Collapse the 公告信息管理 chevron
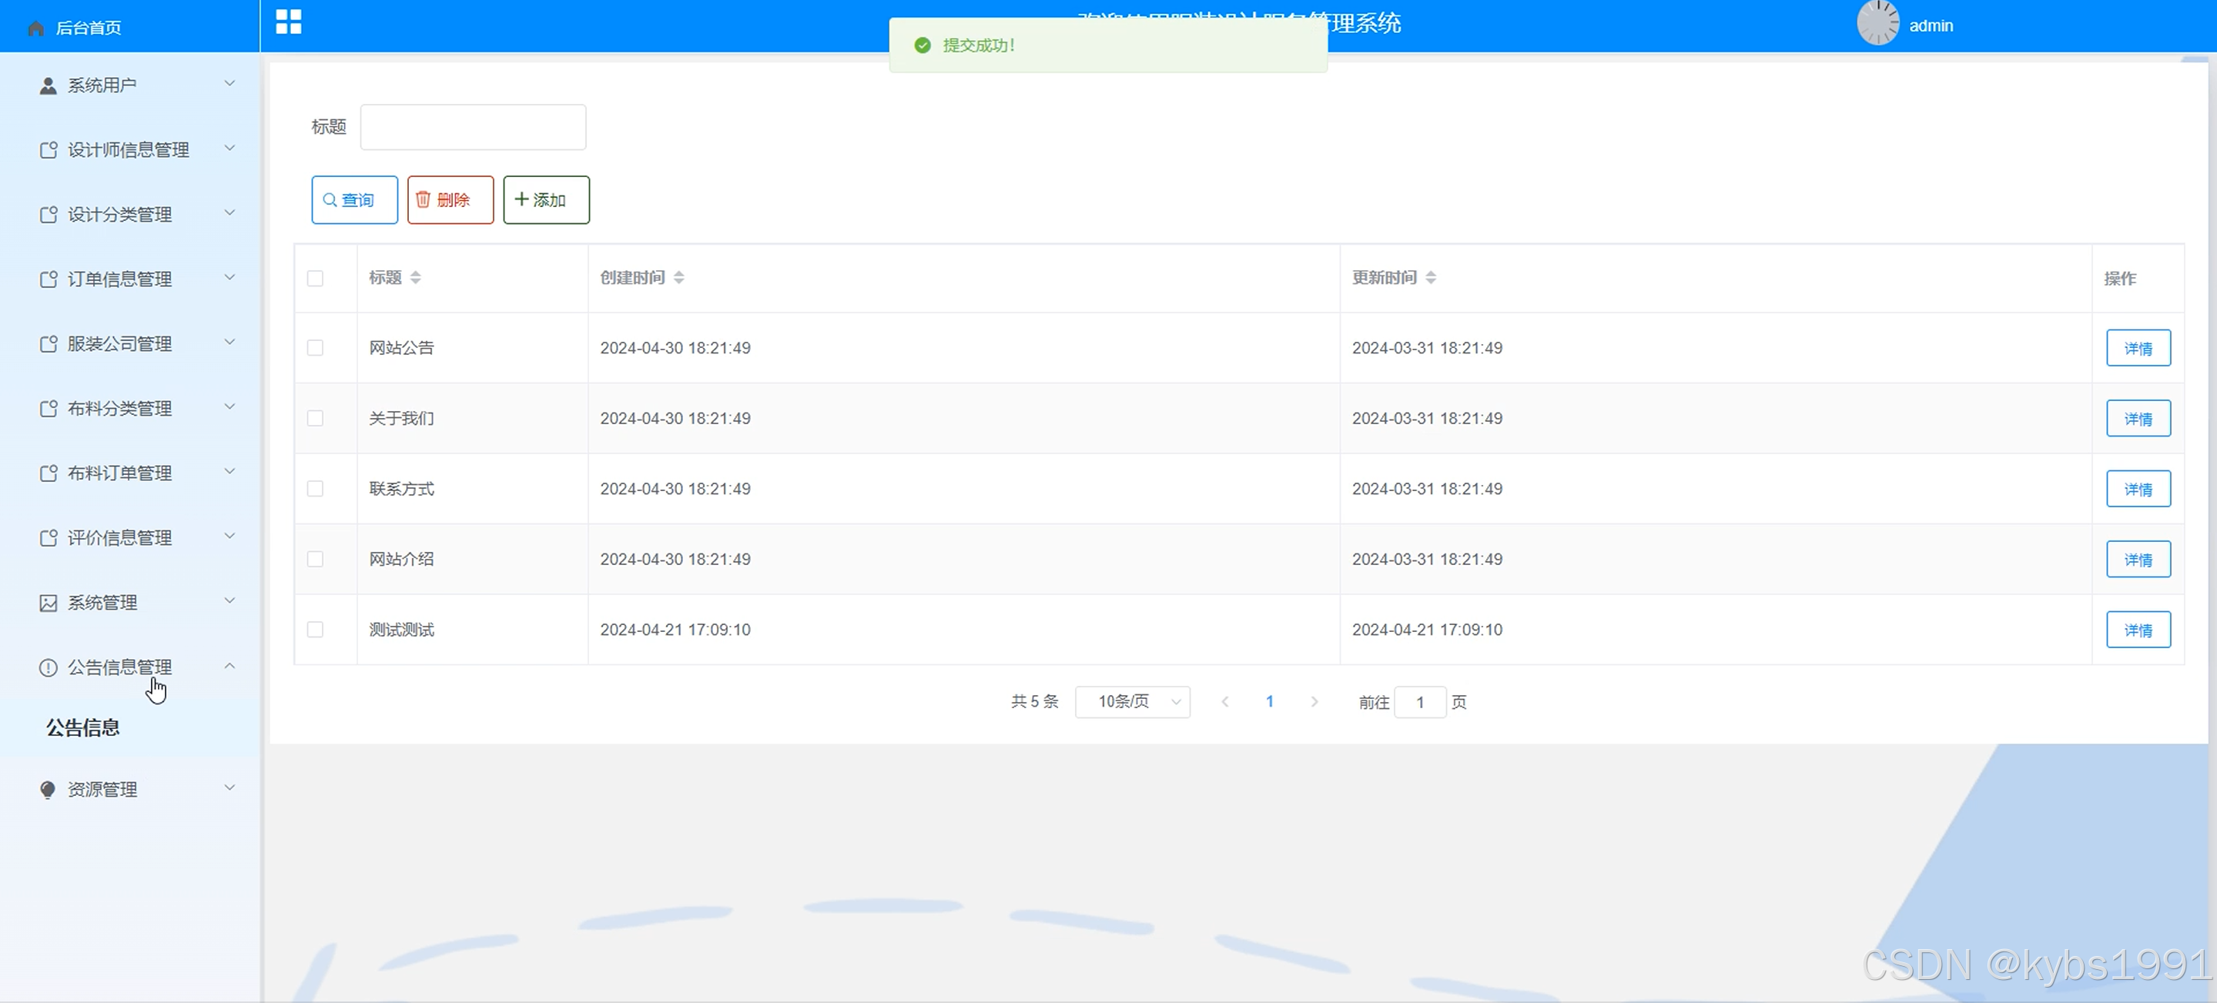 click(229, 666)
